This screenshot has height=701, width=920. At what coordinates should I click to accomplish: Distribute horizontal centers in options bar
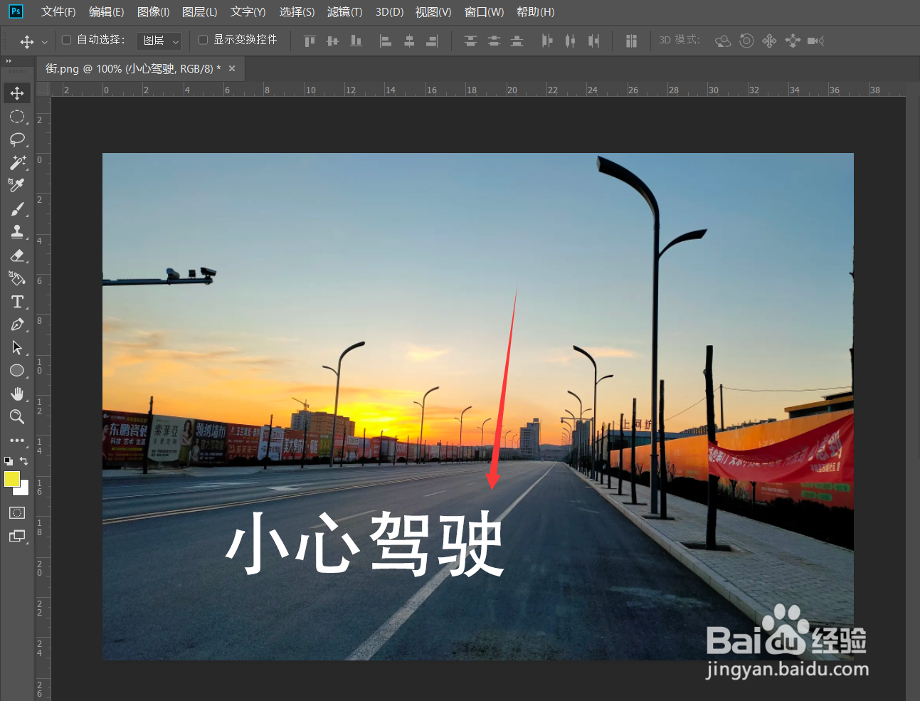(x=570, y=41)
